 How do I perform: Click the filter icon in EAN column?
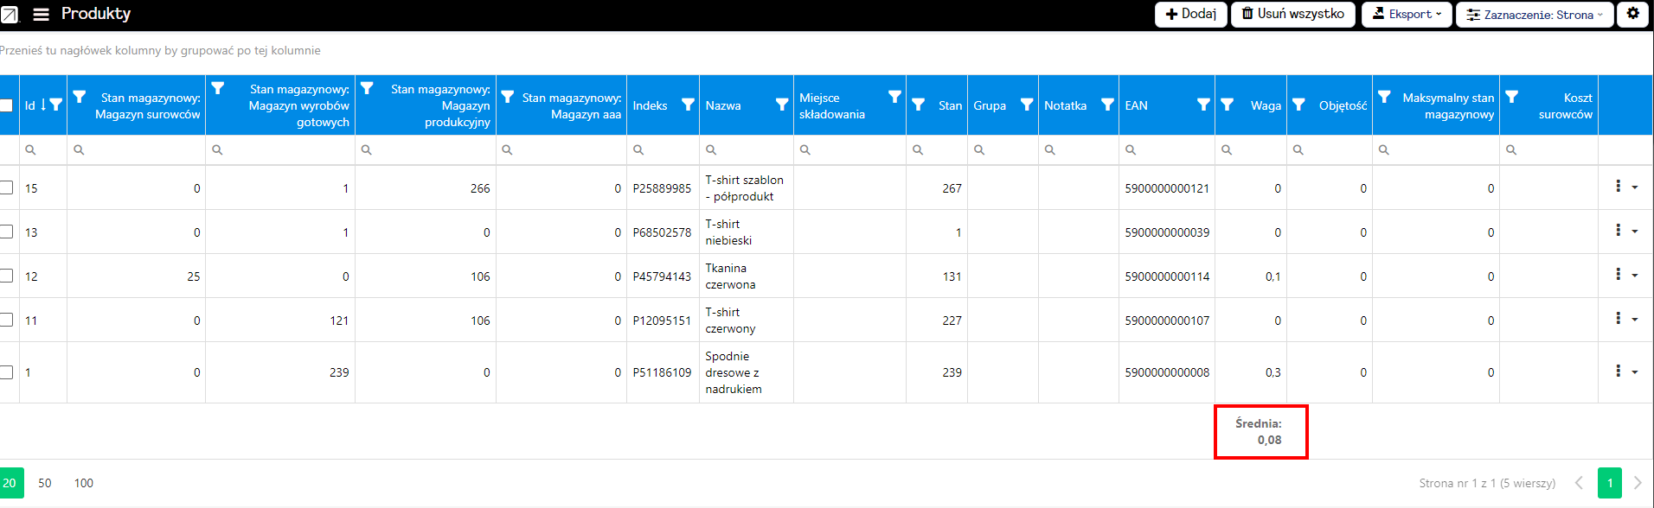1203,105
